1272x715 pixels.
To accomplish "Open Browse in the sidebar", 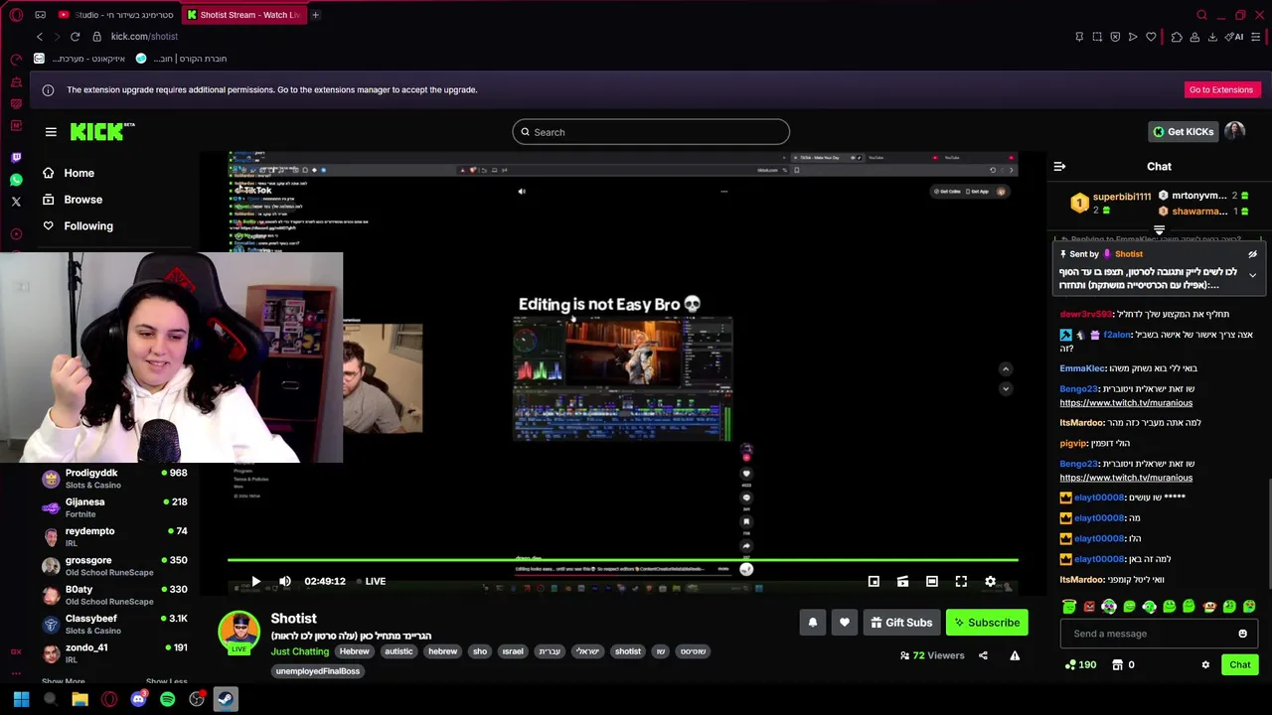I will pos(72,200).
